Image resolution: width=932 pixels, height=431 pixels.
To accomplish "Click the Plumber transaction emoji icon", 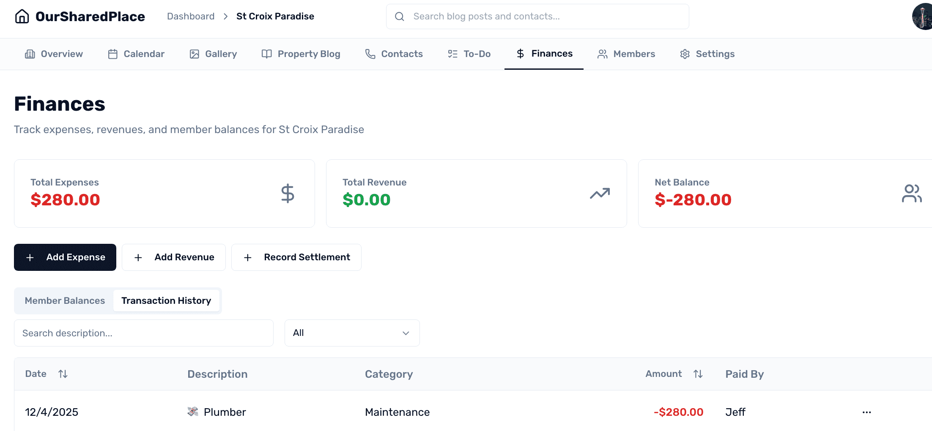I will click(x=193, y=412).
